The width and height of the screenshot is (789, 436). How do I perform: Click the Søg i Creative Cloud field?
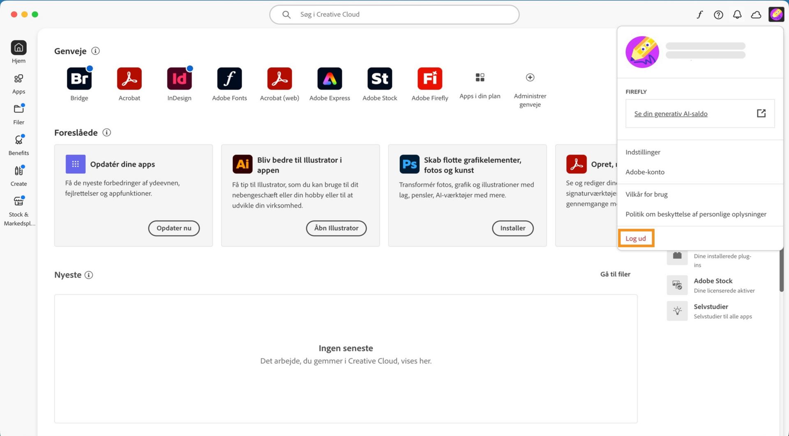(394, 14)
